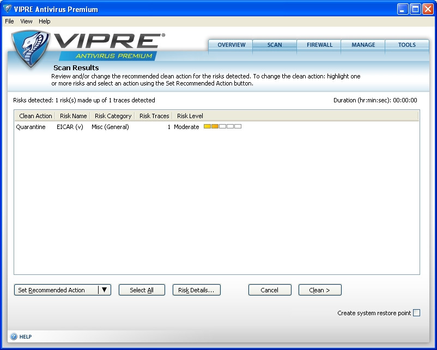Viewport: 437px width, 350px height.
Task: Click the Quarantine clean action cell
Action: point(31,127)
